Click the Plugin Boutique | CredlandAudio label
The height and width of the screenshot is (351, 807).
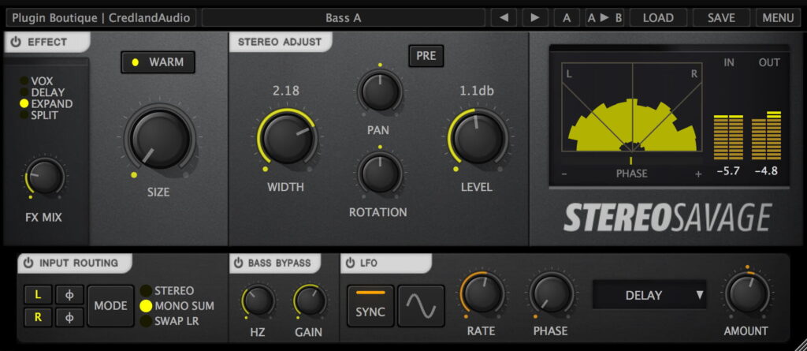pos(101,17)
